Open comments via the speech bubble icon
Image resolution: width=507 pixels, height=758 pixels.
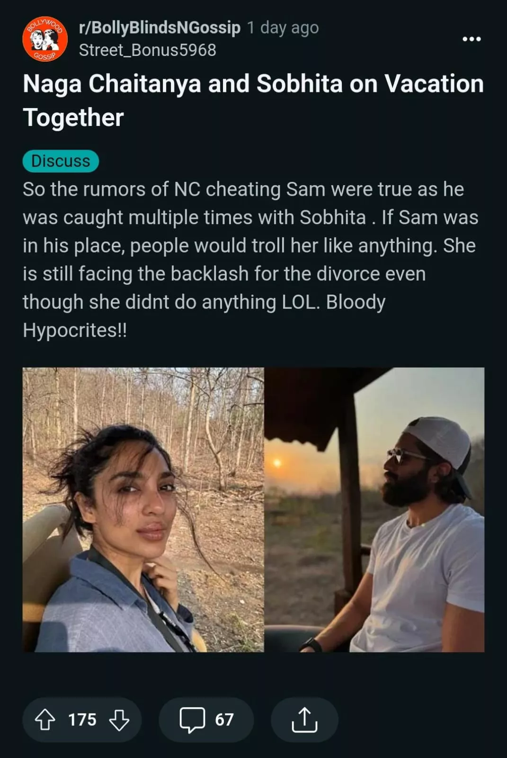(192, 719)
